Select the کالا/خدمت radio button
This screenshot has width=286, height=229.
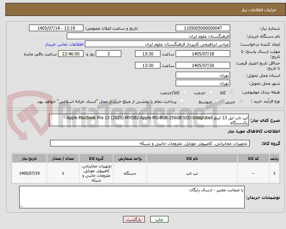point(185,92)
